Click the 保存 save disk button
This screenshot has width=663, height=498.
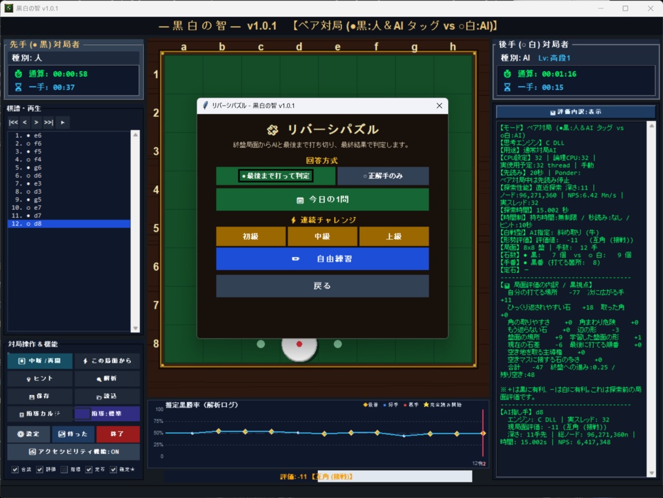[39, 396]
